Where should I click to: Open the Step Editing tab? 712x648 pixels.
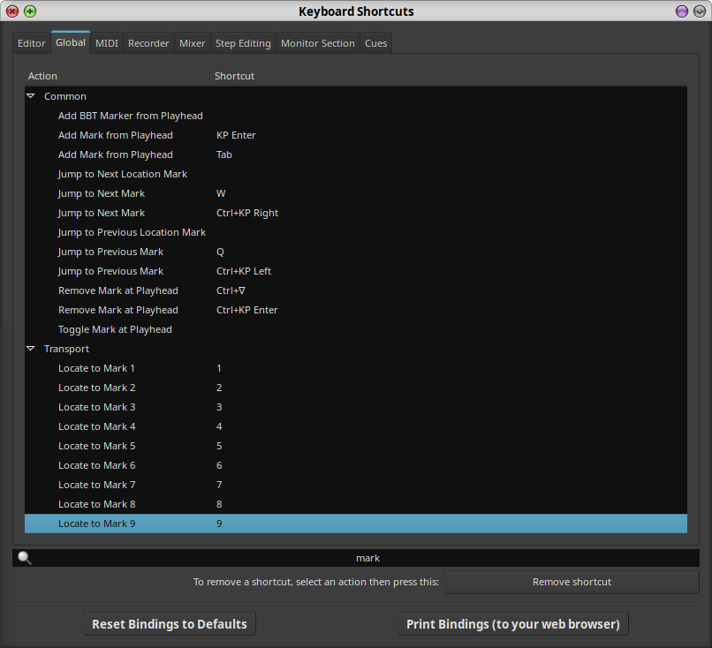[x=243, y=43]
